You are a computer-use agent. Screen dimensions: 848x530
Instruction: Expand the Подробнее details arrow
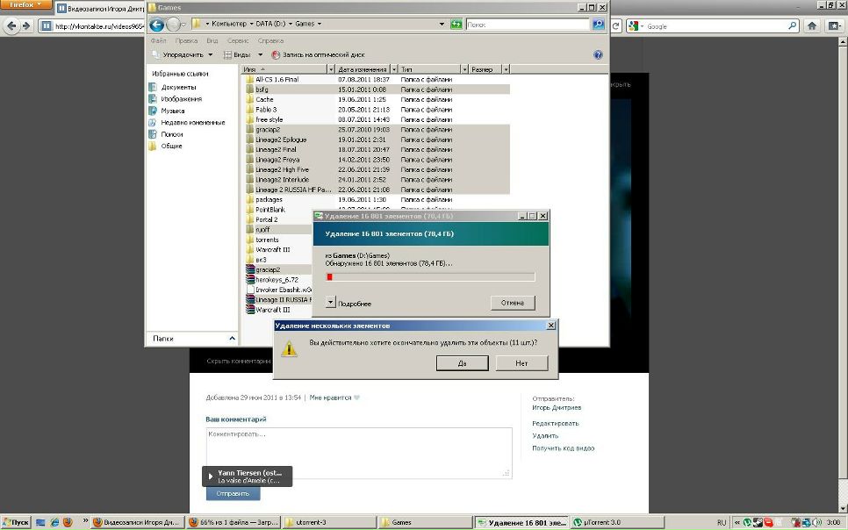coord(331,303)
